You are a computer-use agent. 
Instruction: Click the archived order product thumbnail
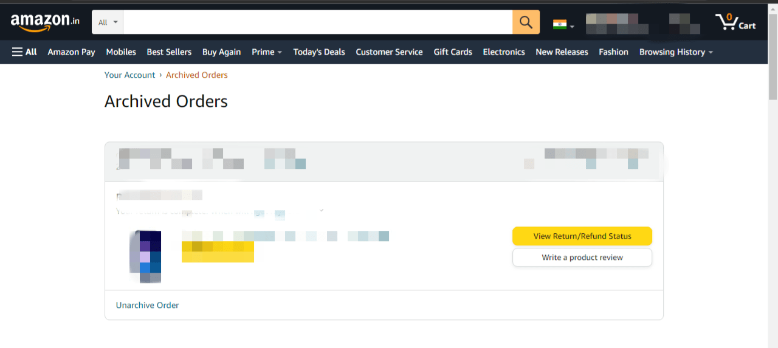[x=145, y=256]
